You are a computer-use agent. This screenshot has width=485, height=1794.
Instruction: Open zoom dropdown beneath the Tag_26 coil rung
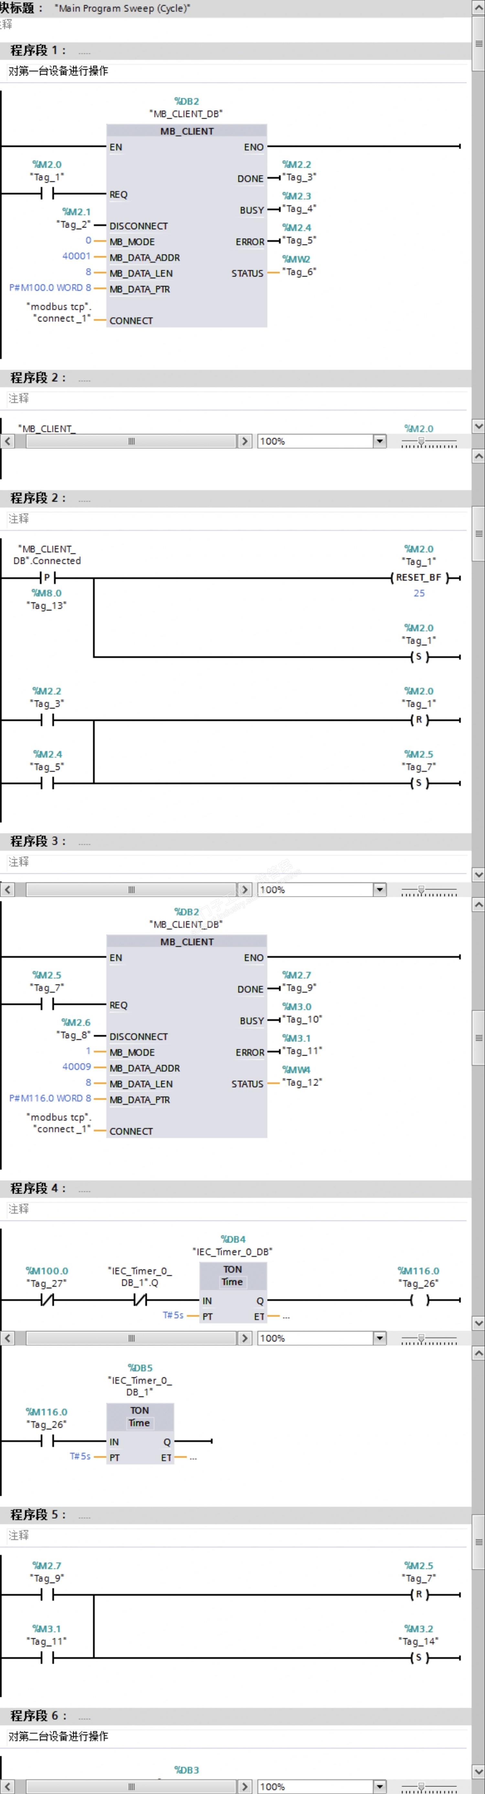click(379, 1338)
